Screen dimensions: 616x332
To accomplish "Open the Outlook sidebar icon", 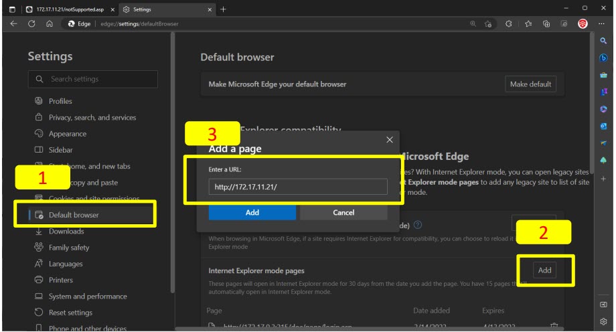I will tap(603, 126).
